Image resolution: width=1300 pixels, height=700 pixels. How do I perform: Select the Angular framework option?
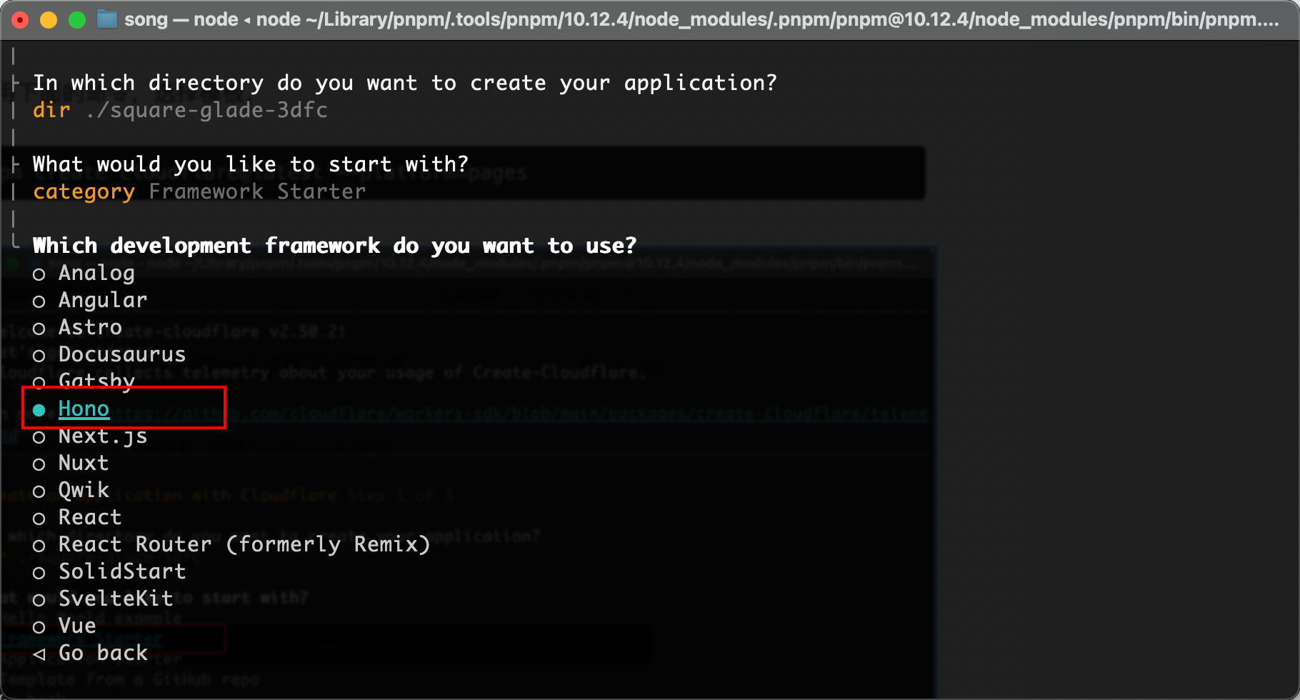(x=102, y=300)
